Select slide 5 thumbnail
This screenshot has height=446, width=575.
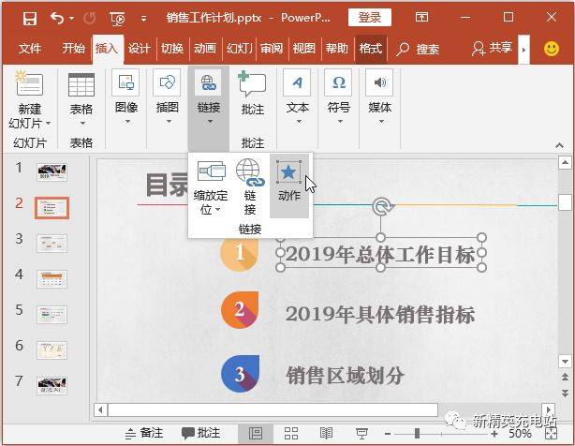click(x=52, y=315)
